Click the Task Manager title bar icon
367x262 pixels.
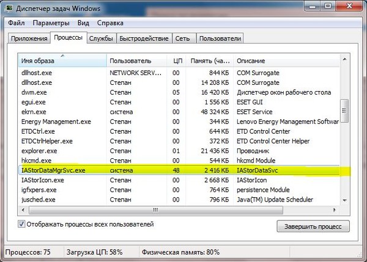tap(9, 8)
